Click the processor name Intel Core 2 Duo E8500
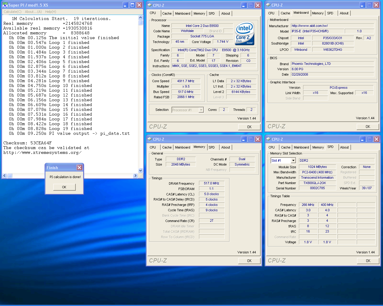 (x=202, y=26)
